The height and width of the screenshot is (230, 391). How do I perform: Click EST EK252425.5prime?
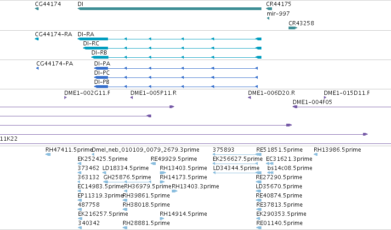coord(103,159)
